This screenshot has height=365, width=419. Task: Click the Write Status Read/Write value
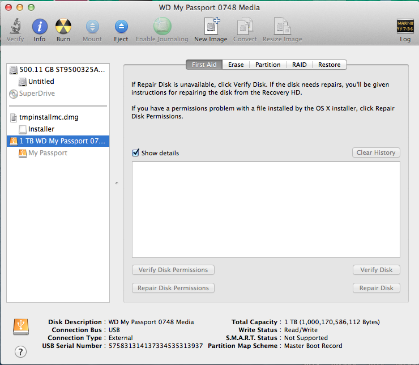pos(301,330)
